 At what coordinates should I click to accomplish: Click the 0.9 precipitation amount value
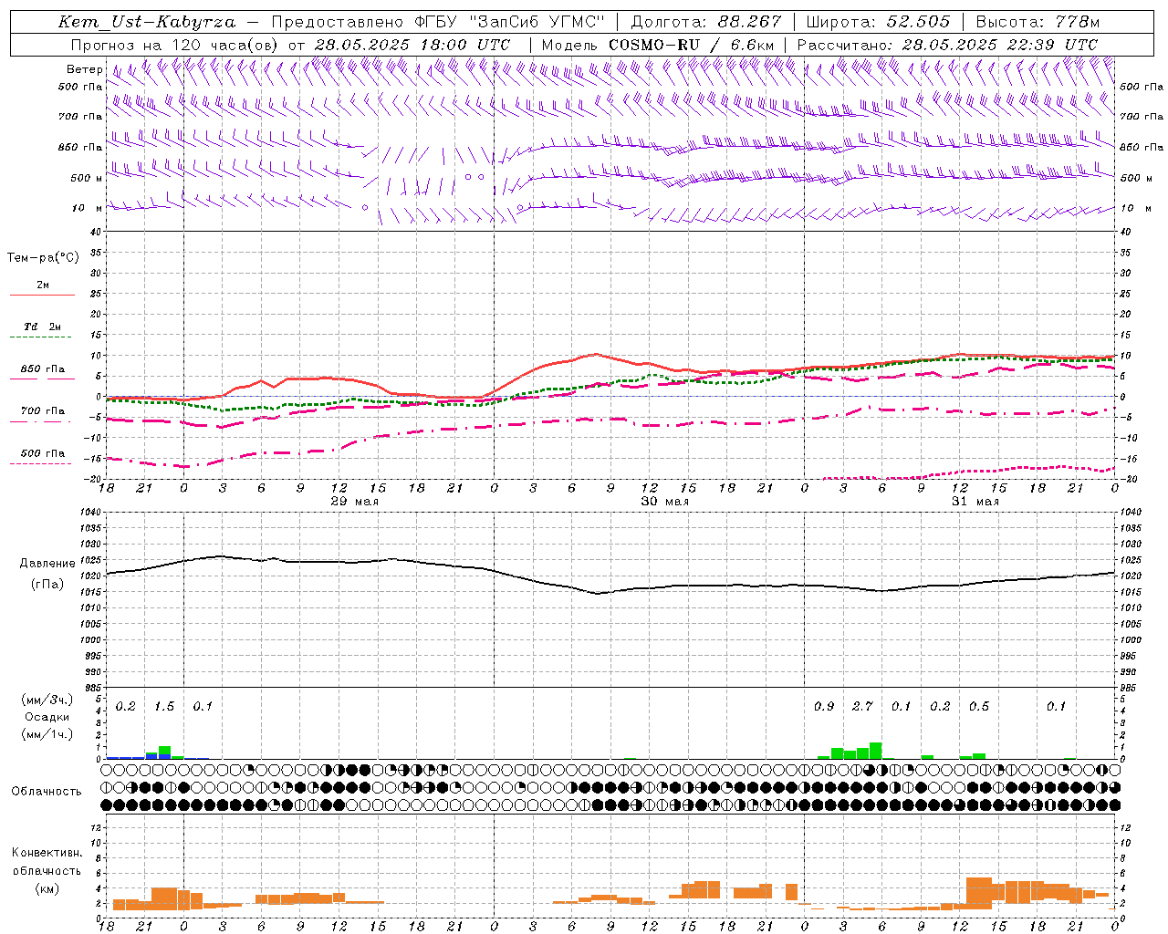(x=824, y=706)
